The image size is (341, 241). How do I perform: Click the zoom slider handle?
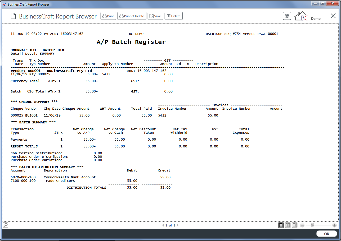[x=312, y=225]
